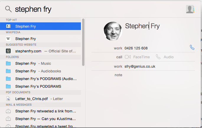Click the stephenfry.com website favicon
Viewport: 202px width, 128px height.
point(8,51)
